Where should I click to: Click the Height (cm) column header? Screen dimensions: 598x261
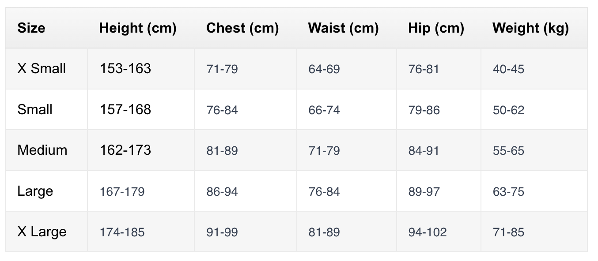click(x=138, y=28)
